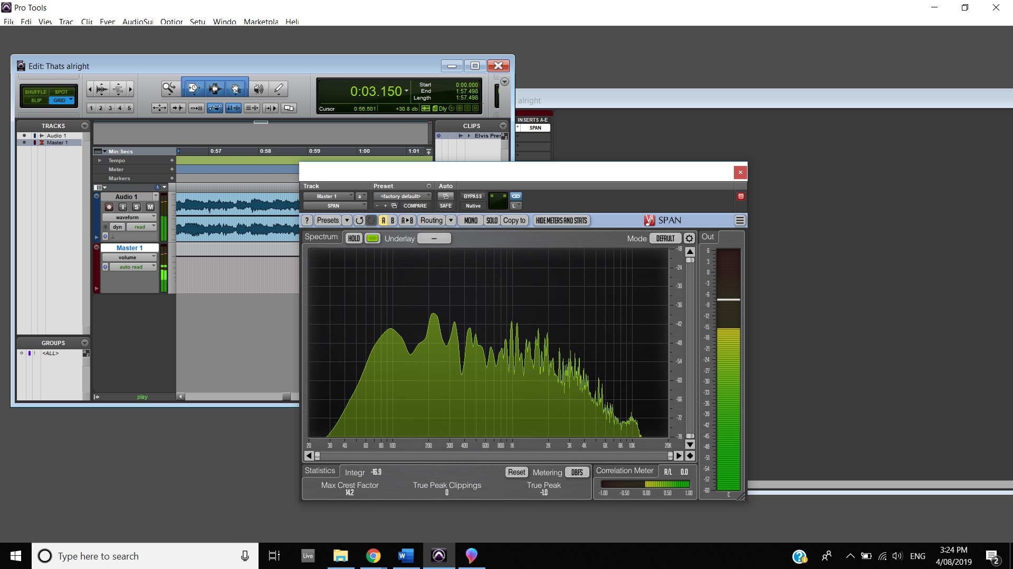
Task: Open the Setup menu
Action: tap(197, 22)
